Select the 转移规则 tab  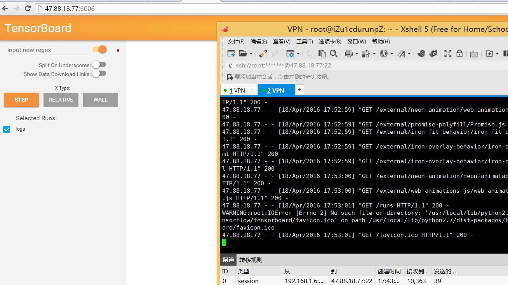(251, 260)
